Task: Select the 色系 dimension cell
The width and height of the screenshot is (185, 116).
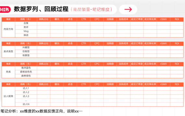Action: pyautogui.click(x=8, y=72)
